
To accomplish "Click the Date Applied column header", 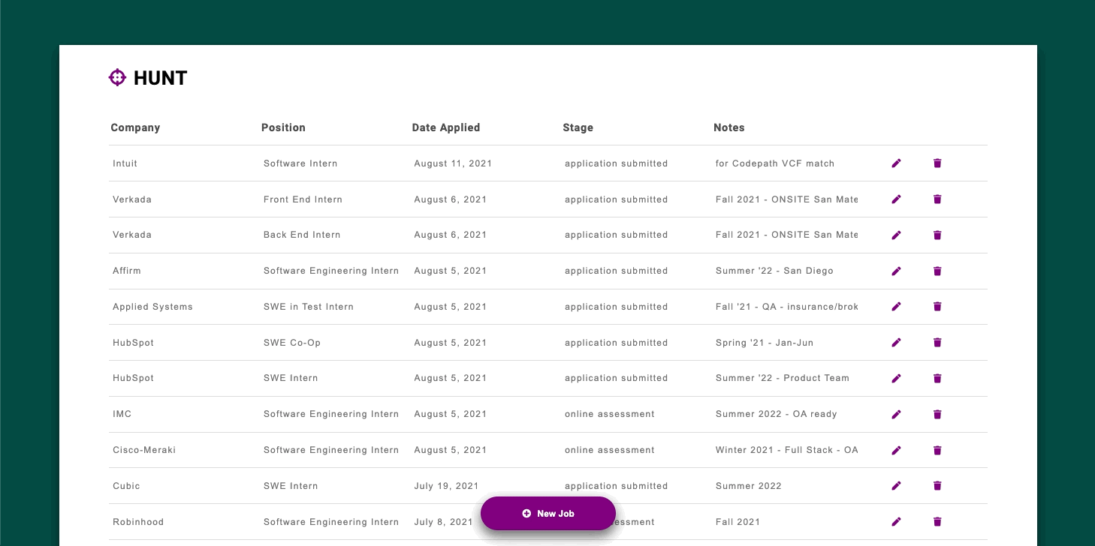I will tap(446, 127).
